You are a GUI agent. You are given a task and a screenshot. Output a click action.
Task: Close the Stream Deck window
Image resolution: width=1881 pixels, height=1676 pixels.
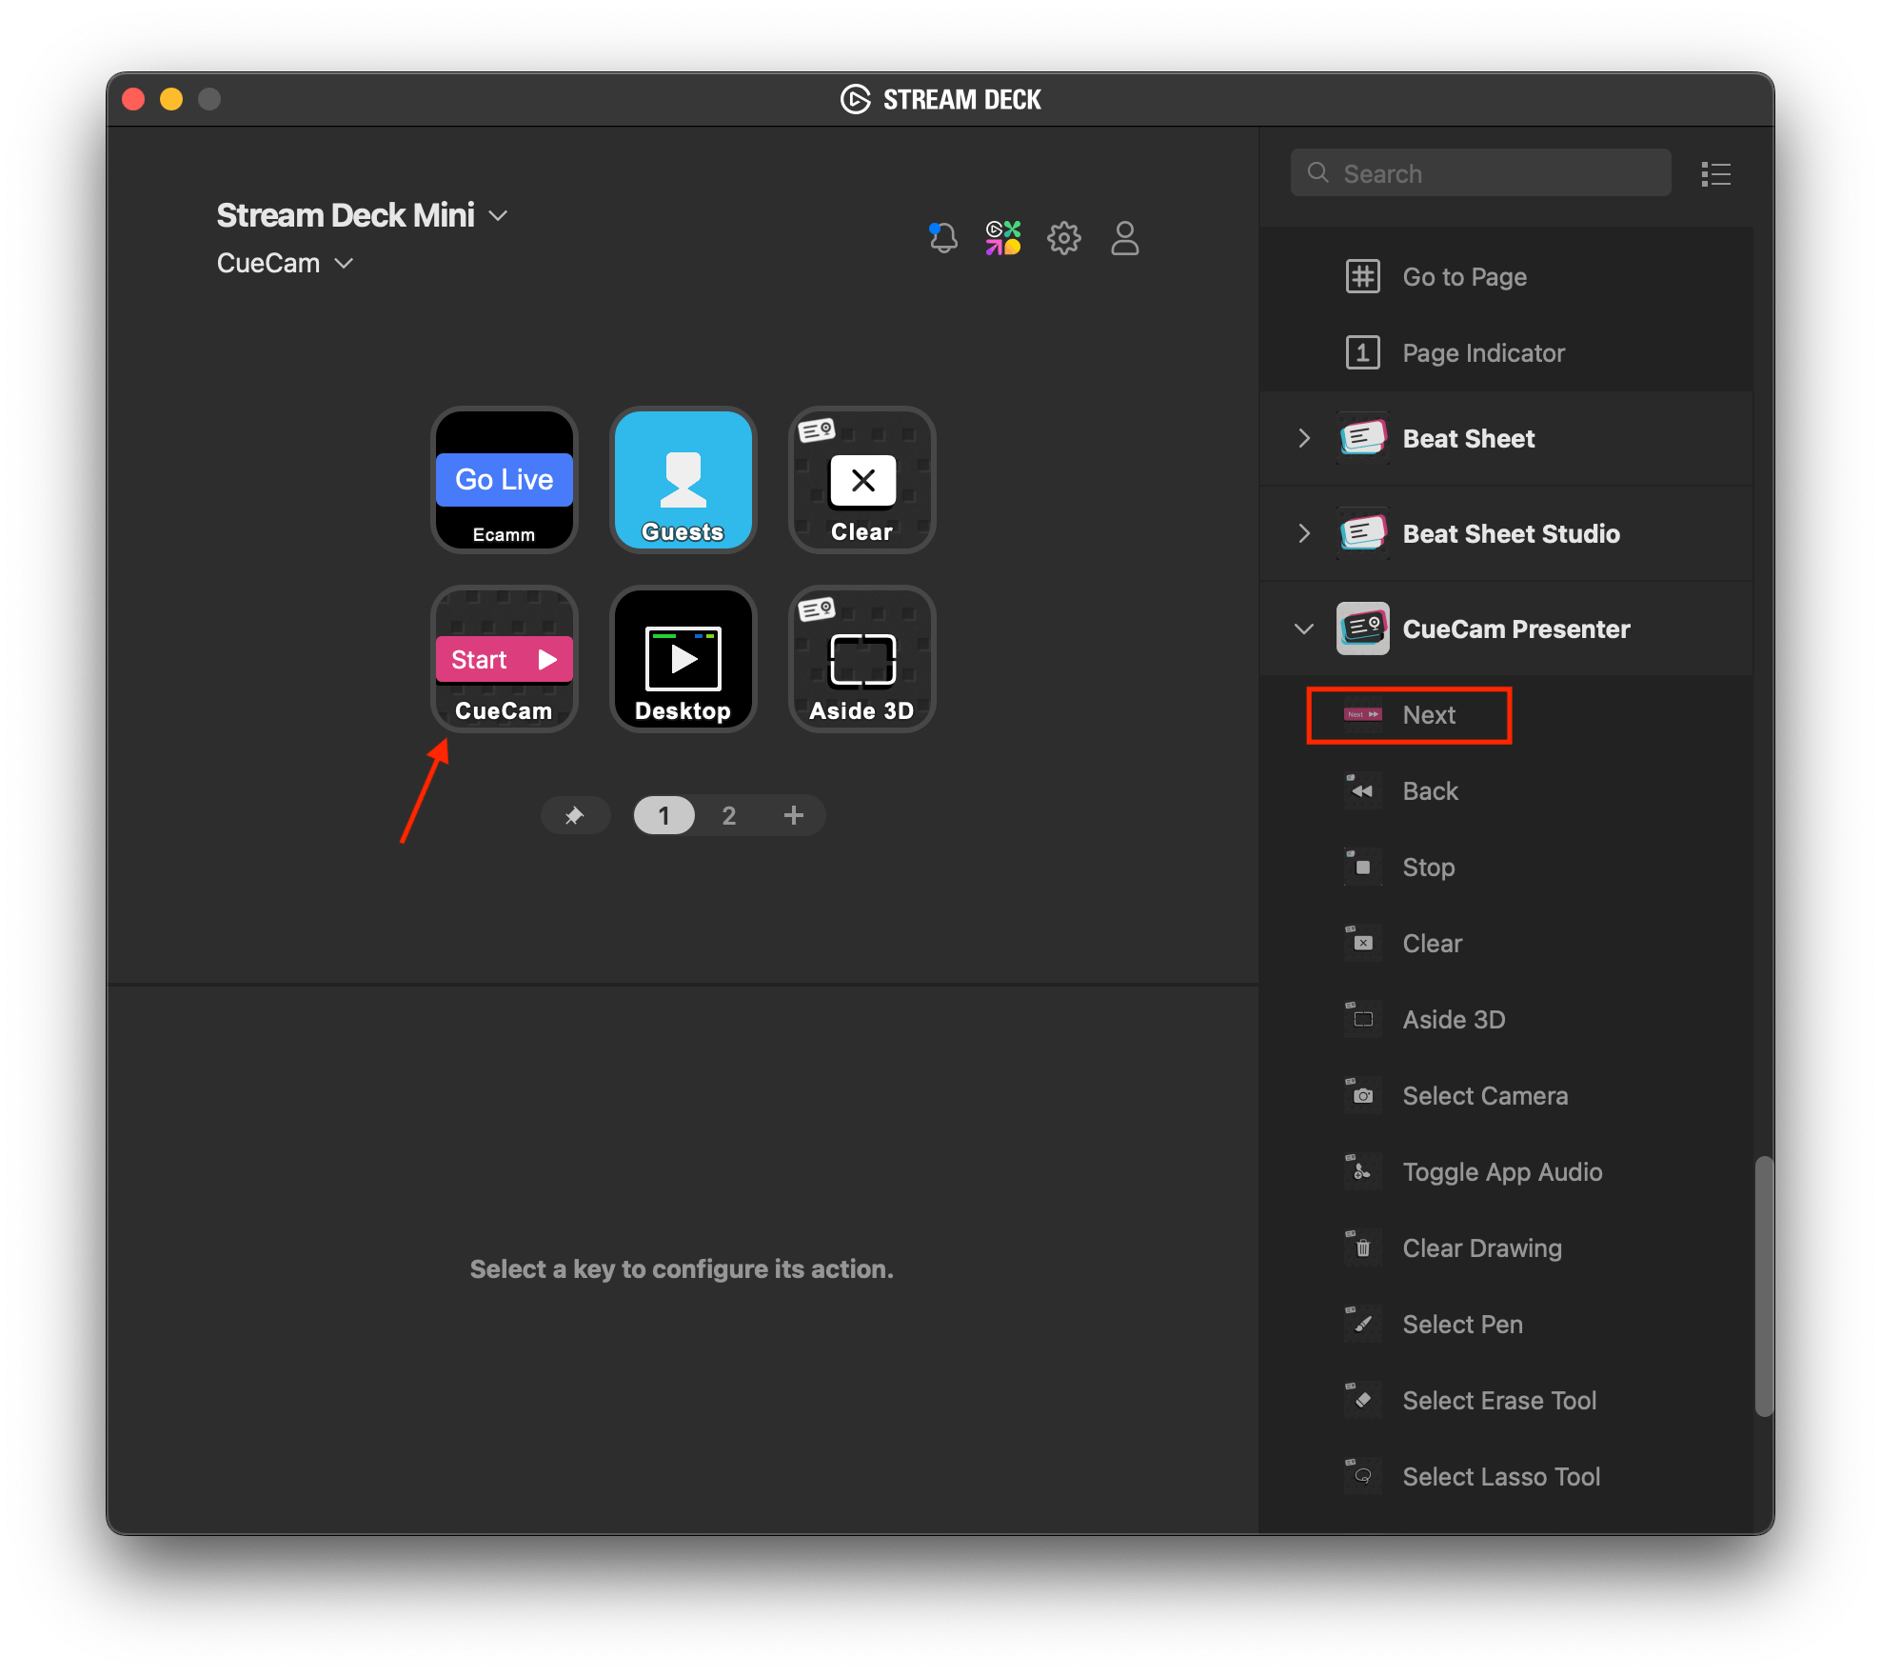pos(134,99)
